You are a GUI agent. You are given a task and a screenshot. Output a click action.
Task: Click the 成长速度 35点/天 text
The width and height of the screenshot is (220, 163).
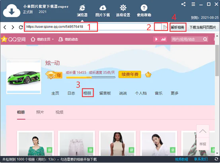(102, 73)
